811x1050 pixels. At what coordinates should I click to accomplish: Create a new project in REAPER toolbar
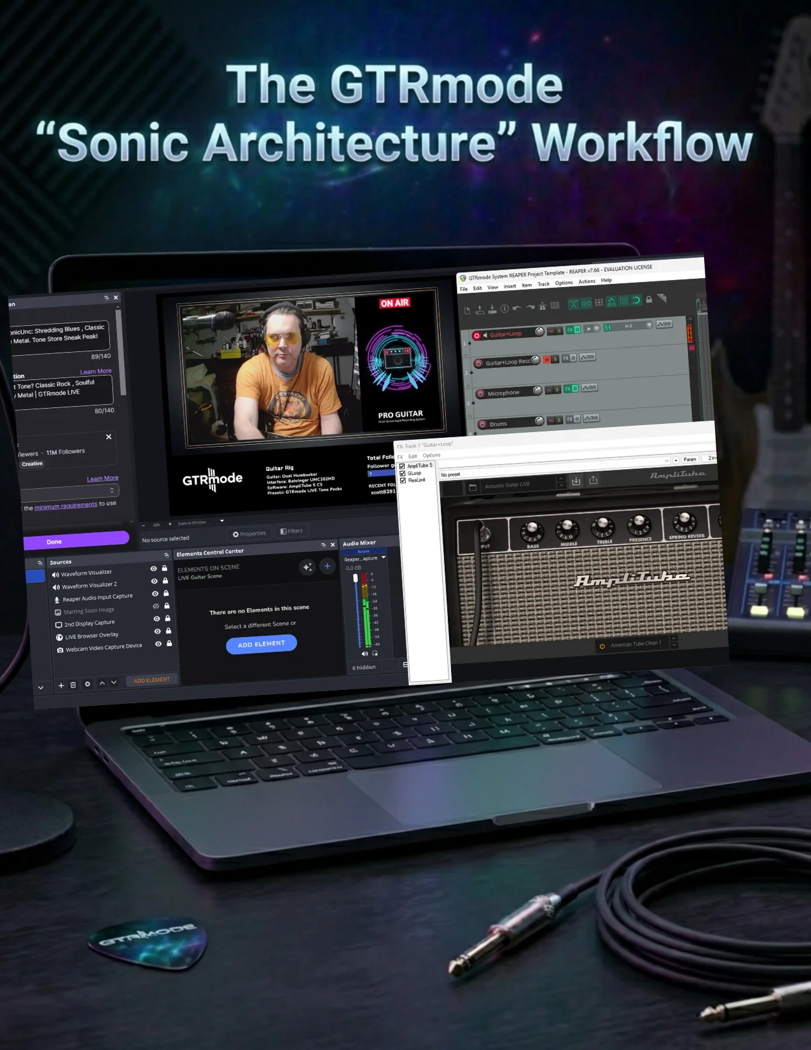pyautogui.click(x=467, y=311)
